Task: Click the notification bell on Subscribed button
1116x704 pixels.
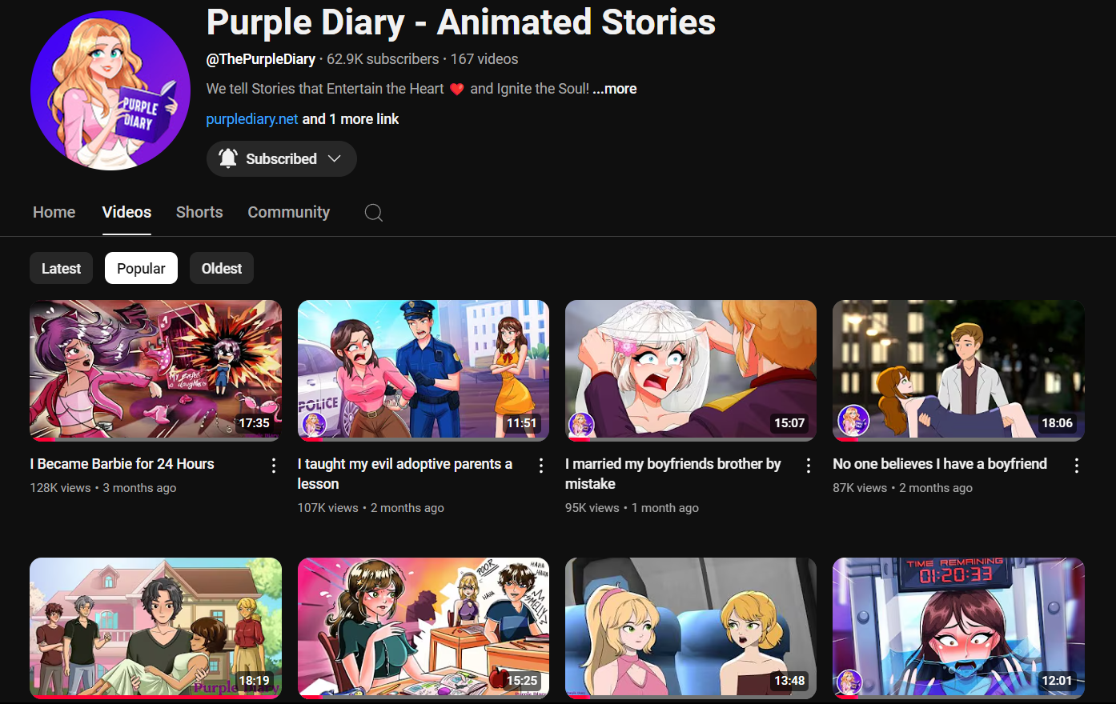Action: tap(228, 158)
